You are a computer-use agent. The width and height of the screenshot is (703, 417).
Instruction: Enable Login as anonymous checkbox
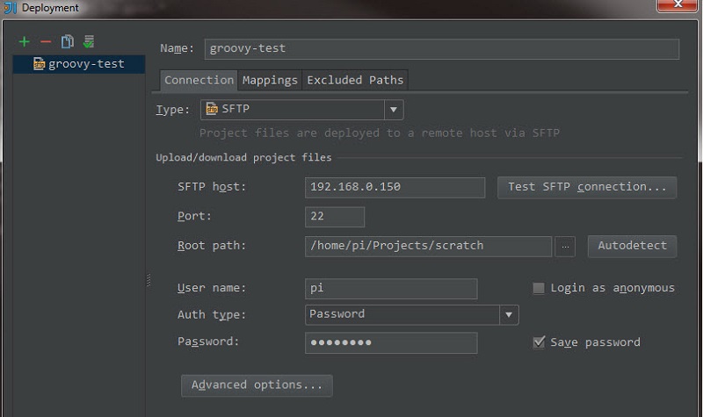tap(539, 288)
